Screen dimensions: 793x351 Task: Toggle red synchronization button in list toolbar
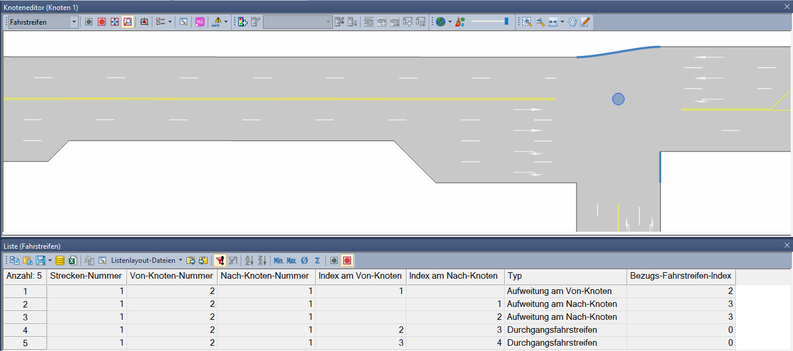point(347,260)
